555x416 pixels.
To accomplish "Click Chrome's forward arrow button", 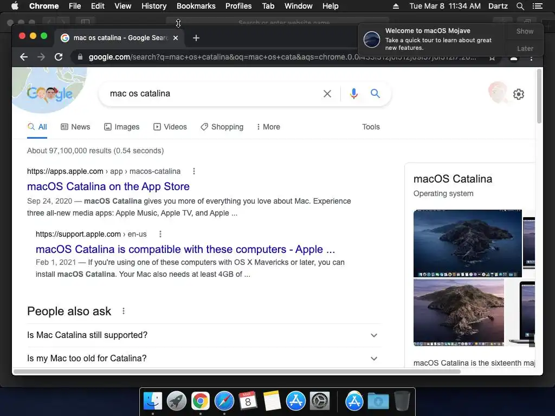I will tap(41, 57).
